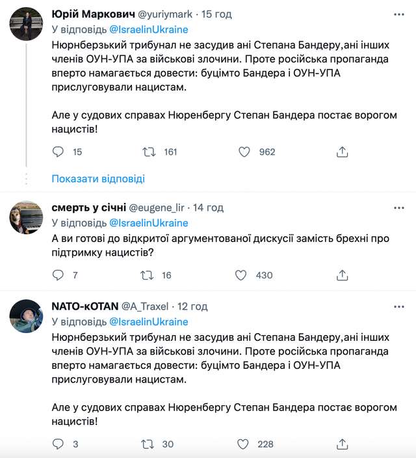
Task: Share NATO-кОТAN's tweet
Action: (343, 444)
